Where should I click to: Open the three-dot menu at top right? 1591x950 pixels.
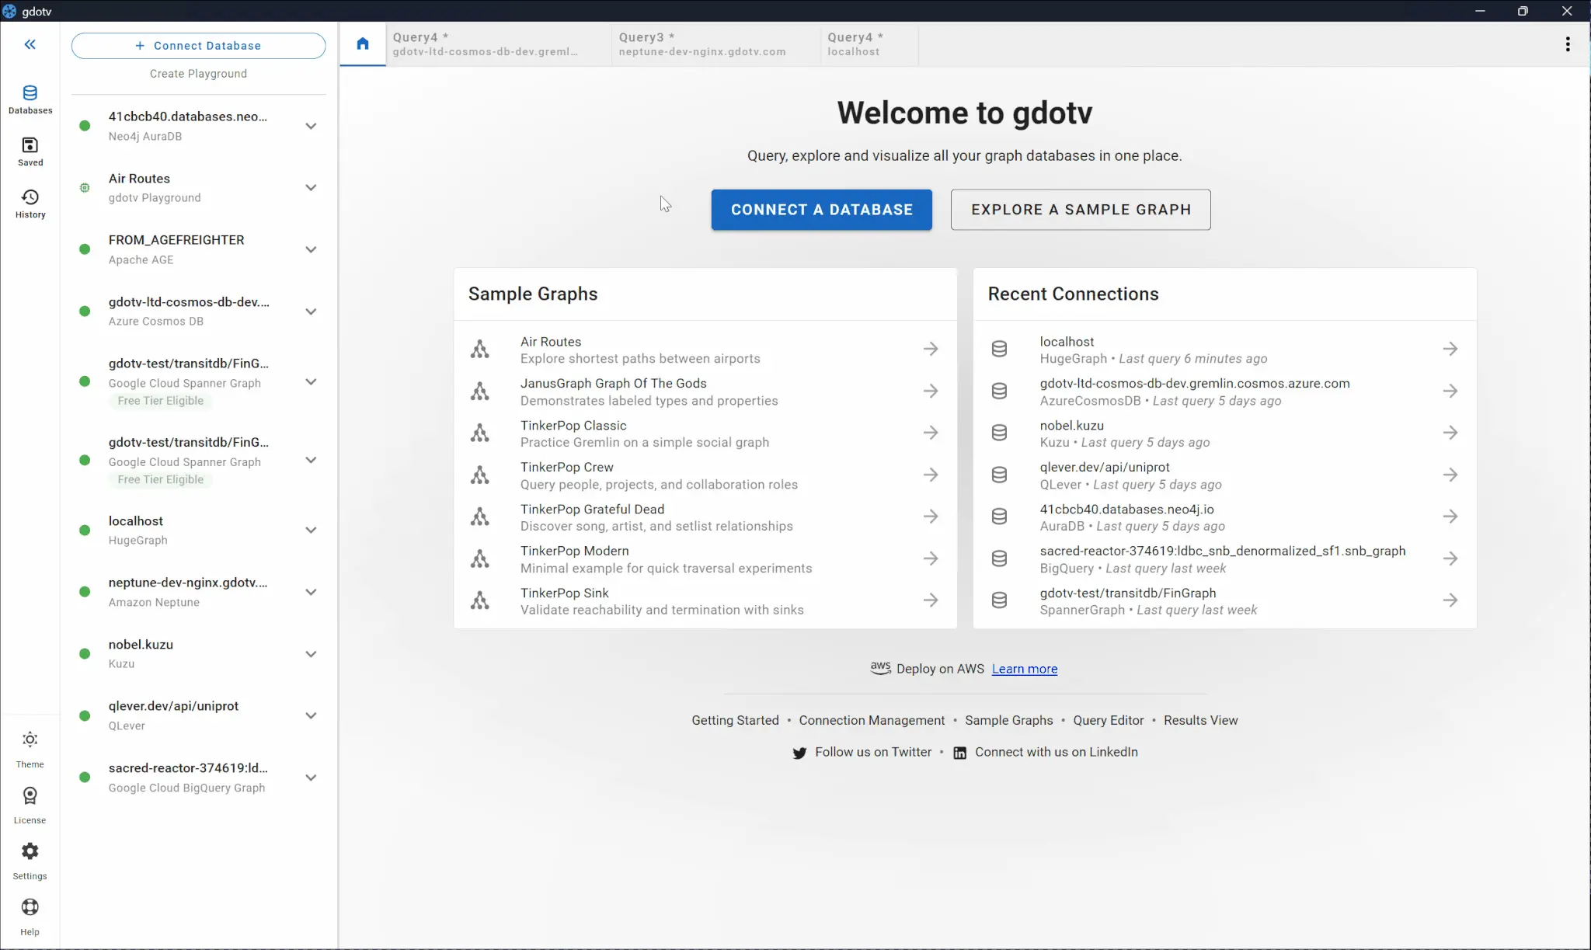point(1568,43)
